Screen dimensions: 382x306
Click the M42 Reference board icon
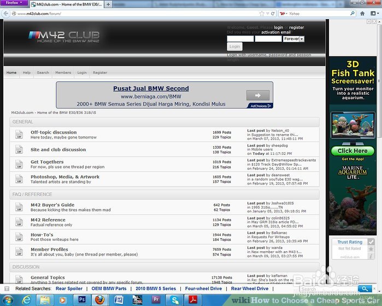click(x=19, y=222)
